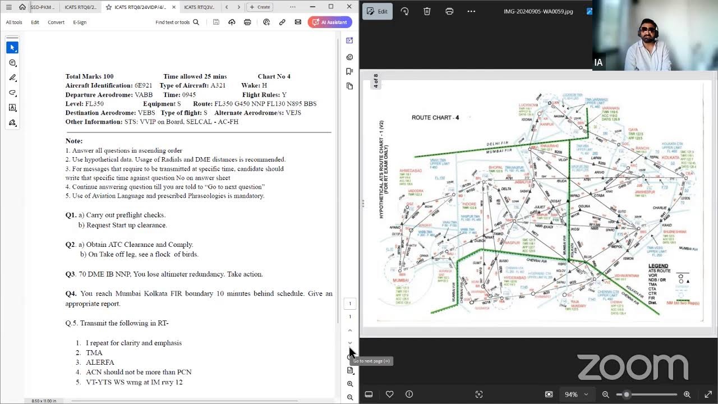Zoom in on the PDF page
The image size is (718, 404).
(x=350, y=384)
